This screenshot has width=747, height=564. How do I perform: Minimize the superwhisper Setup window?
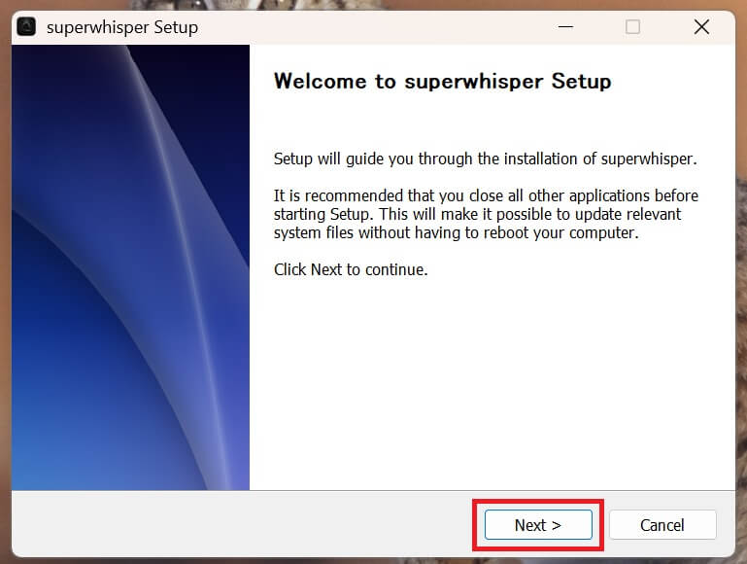[x=563, y=26]
